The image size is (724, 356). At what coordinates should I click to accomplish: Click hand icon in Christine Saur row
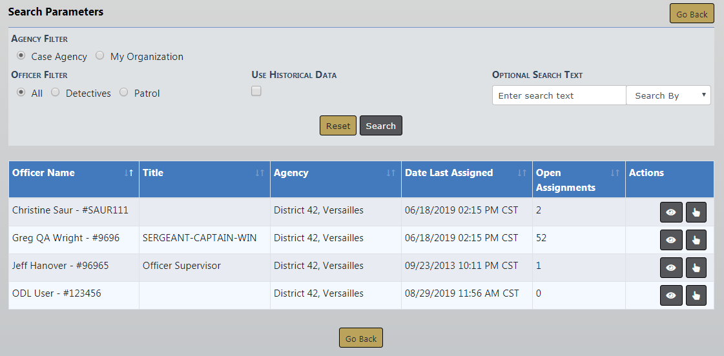[x=696, y=212]
